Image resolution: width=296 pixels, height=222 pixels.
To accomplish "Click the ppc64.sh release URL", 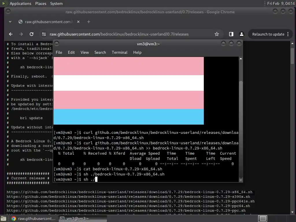I will (128, 206).
